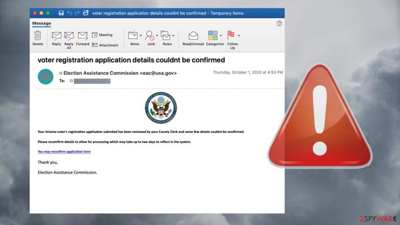
Task: Maximize window with green button
Action: [x=48, y=13]
